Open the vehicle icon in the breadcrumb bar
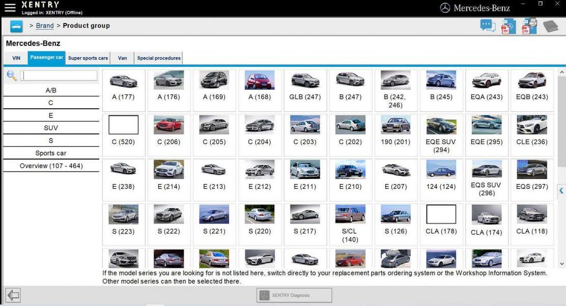 click(15, 25)
